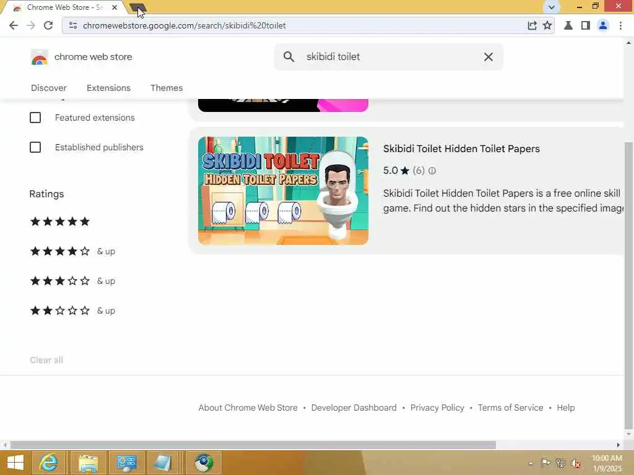Reload the current page
Viewport: 634px width, 475px height.
pos(48,25)
